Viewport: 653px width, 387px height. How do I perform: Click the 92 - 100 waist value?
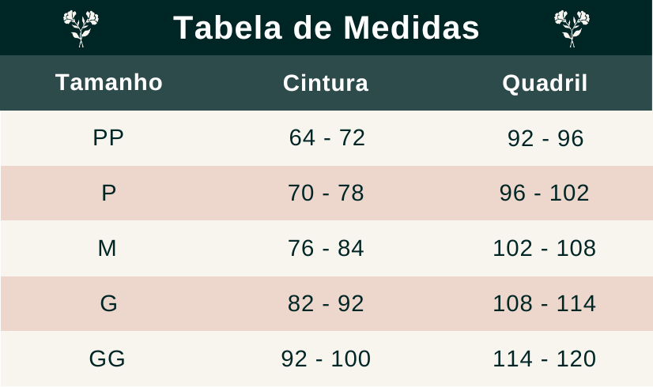pyautogui.click(x=326, y=359)
